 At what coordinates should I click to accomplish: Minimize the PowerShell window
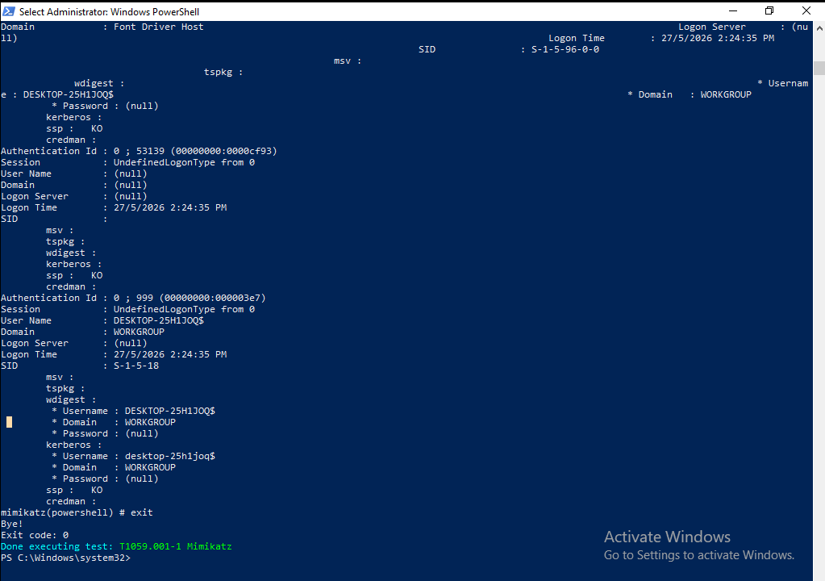733,10
